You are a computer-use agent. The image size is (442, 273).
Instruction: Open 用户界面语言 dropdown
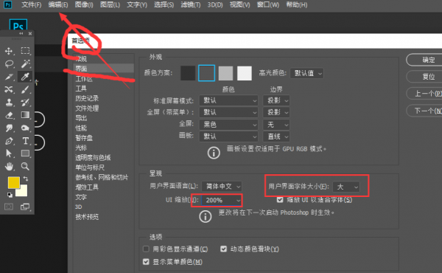[x=222, y=187]
